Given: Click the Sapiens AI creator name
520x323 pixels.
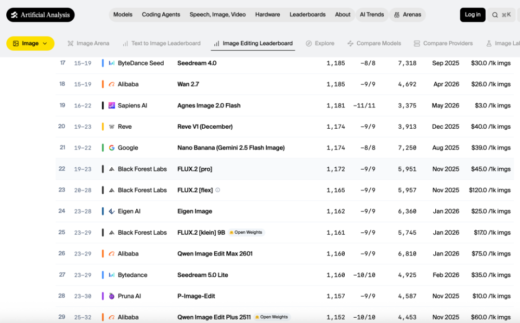Looking at the screenshot, I should [x=132, y=106].
